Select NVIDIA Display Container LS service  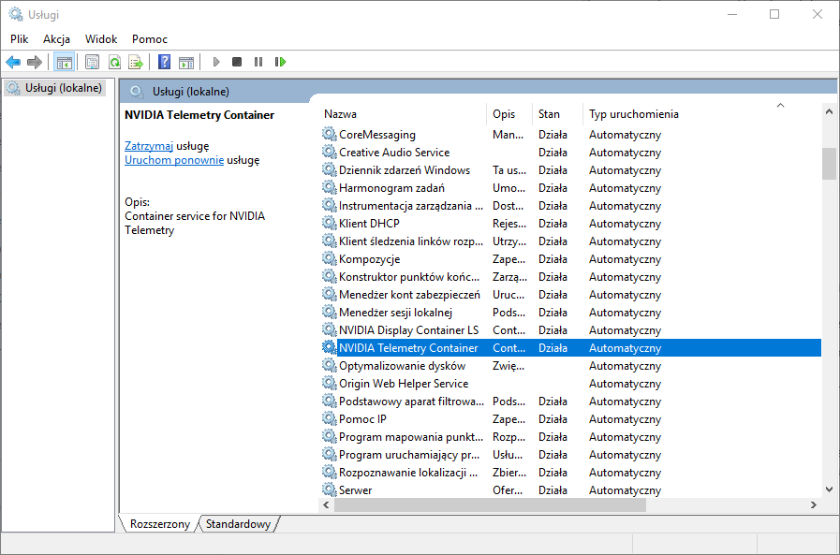click(571, 330)
